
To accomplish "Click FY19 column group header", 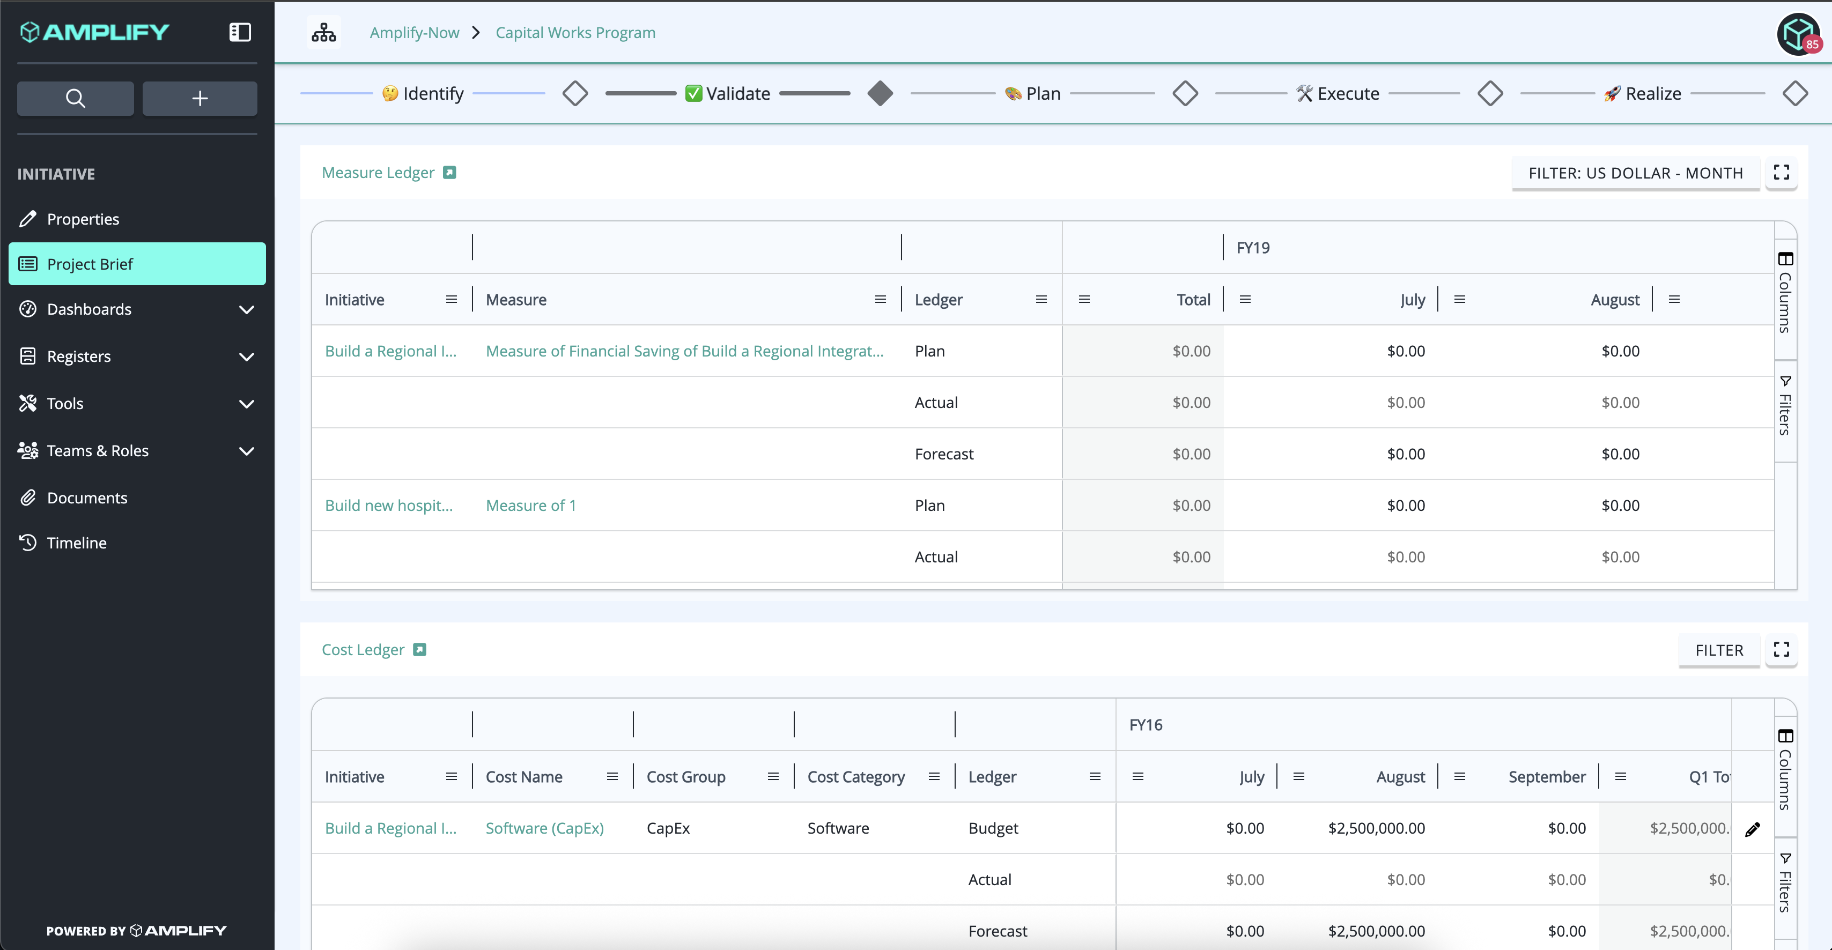I will click(1253, 248).
